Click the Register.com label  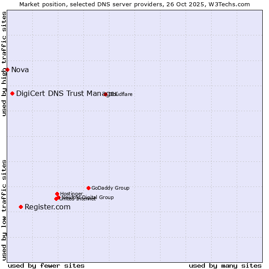[48, 207]
